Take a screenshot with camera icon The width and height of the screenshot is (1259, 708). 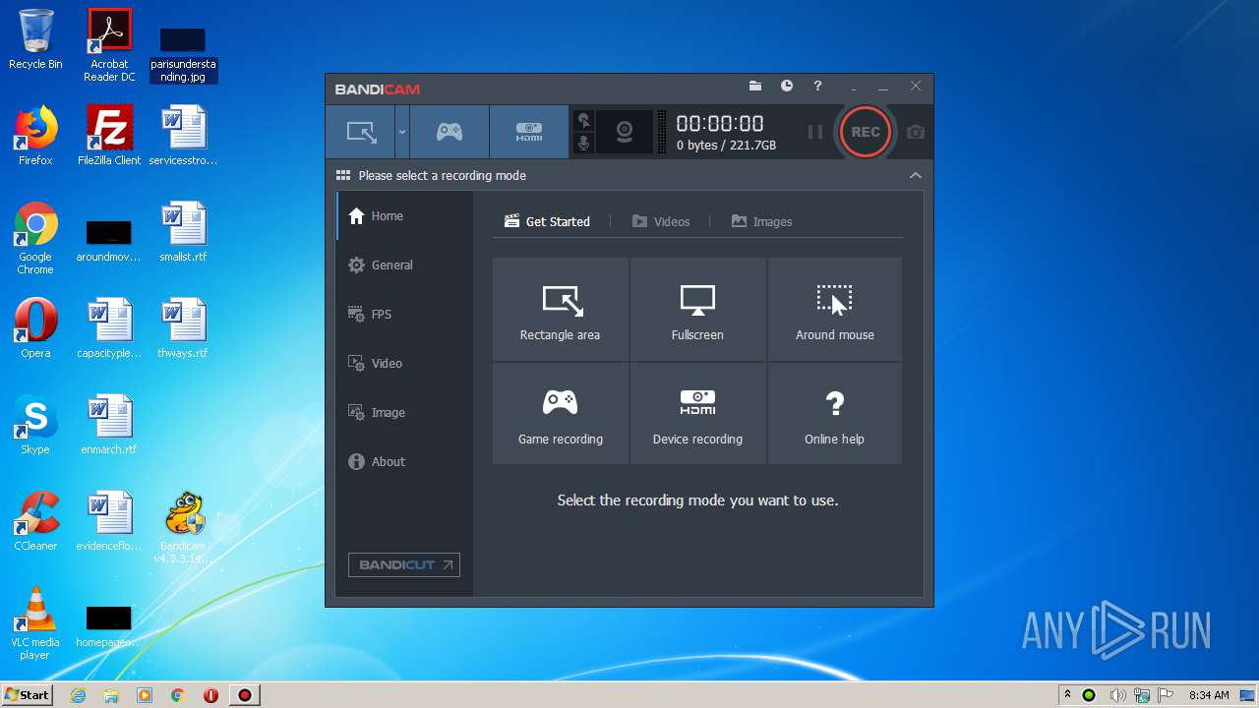(x=916, y=132)
